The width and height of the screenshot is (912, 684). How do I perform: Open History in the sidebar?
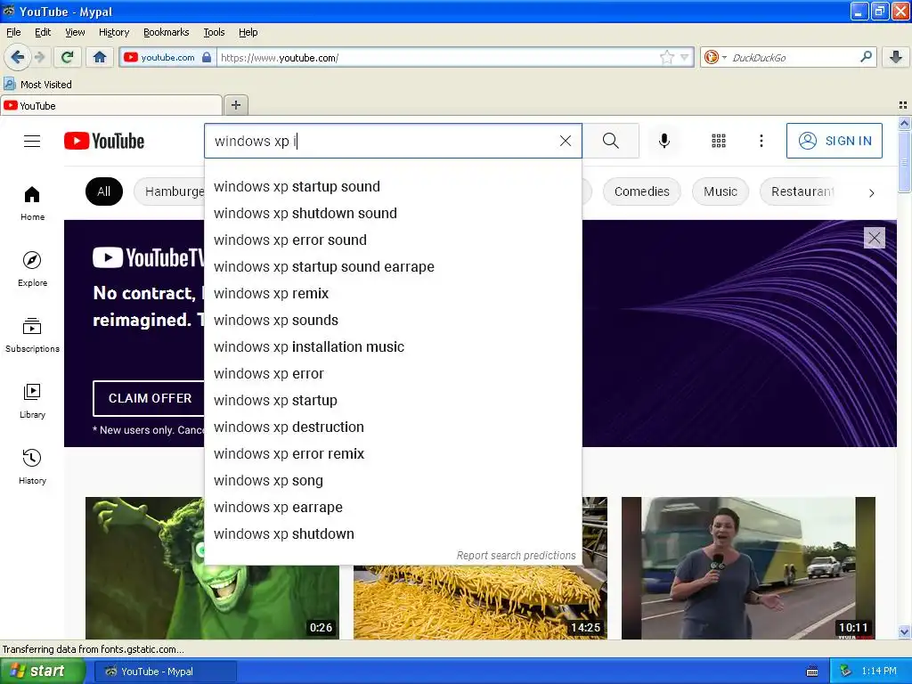32,467
